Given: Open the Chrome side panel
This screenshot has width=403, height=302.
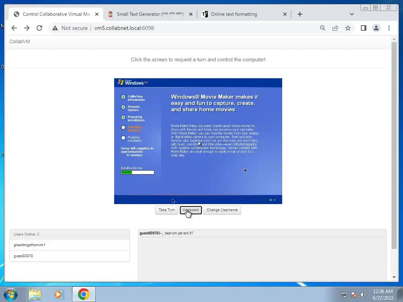Looking at the screenshot, I should 363,28.
